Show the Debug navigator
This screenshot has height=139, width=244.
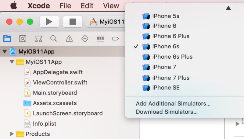(100, 39)
